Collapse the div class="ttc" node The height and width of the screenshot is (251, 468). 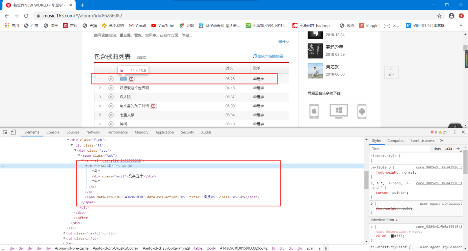(75, 150)
